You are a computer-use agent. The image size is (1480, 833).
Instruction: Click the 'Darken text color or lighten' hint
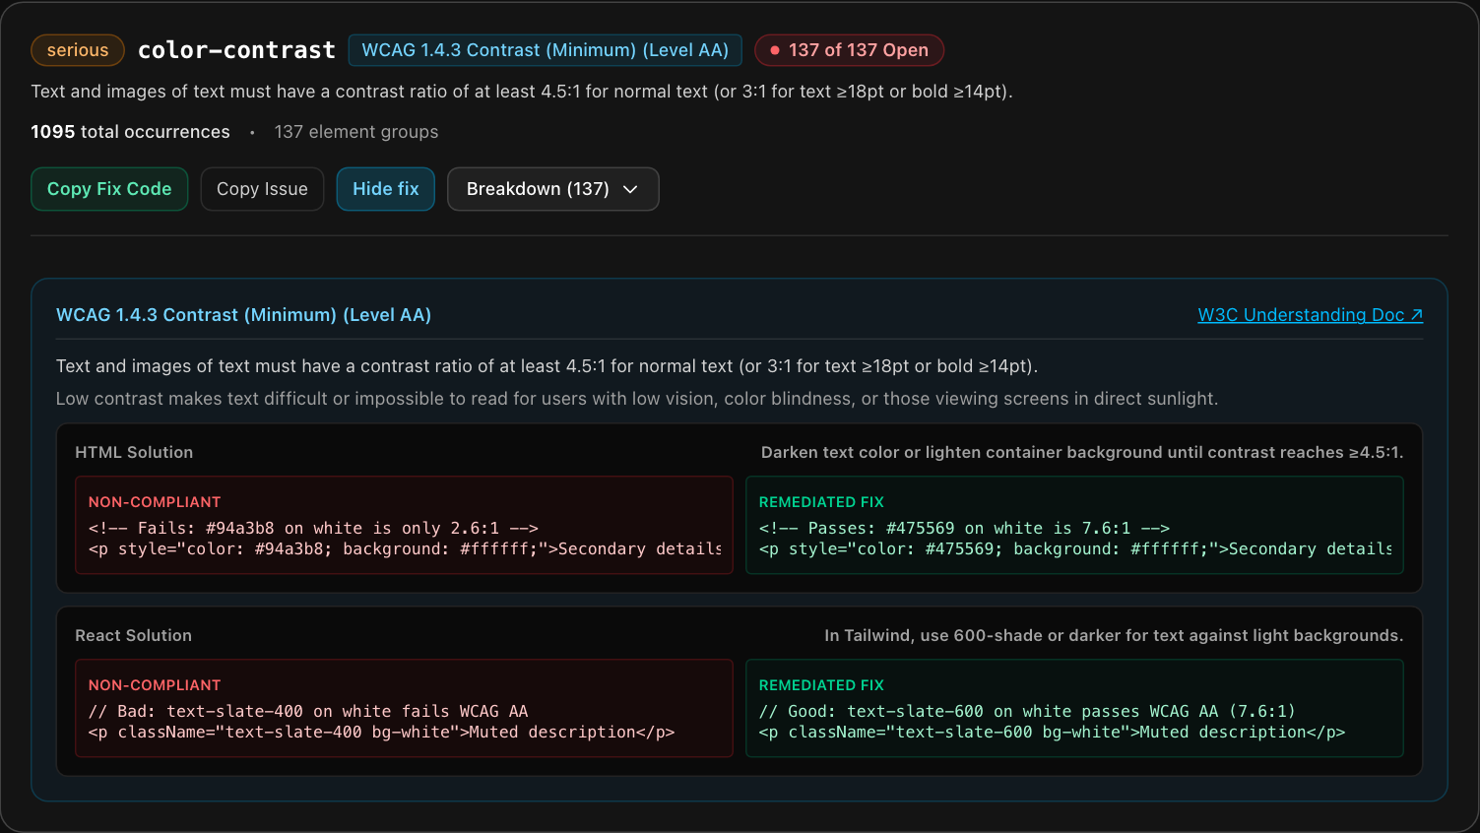tap(1082, 453)
